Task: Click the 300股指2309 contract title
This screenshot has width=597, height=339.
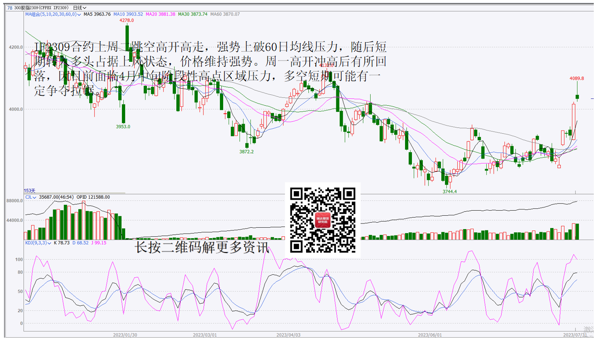Action: [x=42, y=8]
